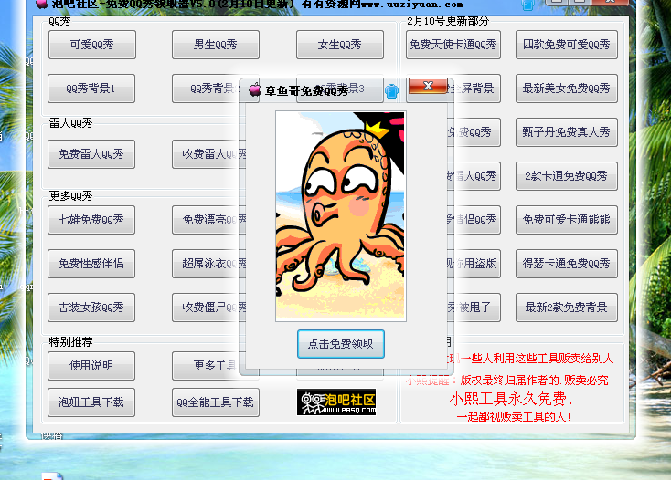Screen dimensions: 671x480
Task: Open the 泡吧社区 www.pbsq.com logo link
Action: (336, 402)
